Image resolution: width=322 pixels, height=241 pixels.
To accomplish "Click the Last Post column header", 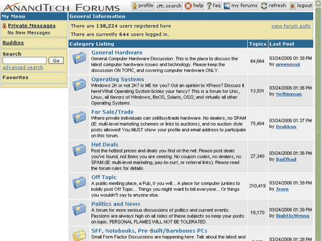I will coord(291,44).
